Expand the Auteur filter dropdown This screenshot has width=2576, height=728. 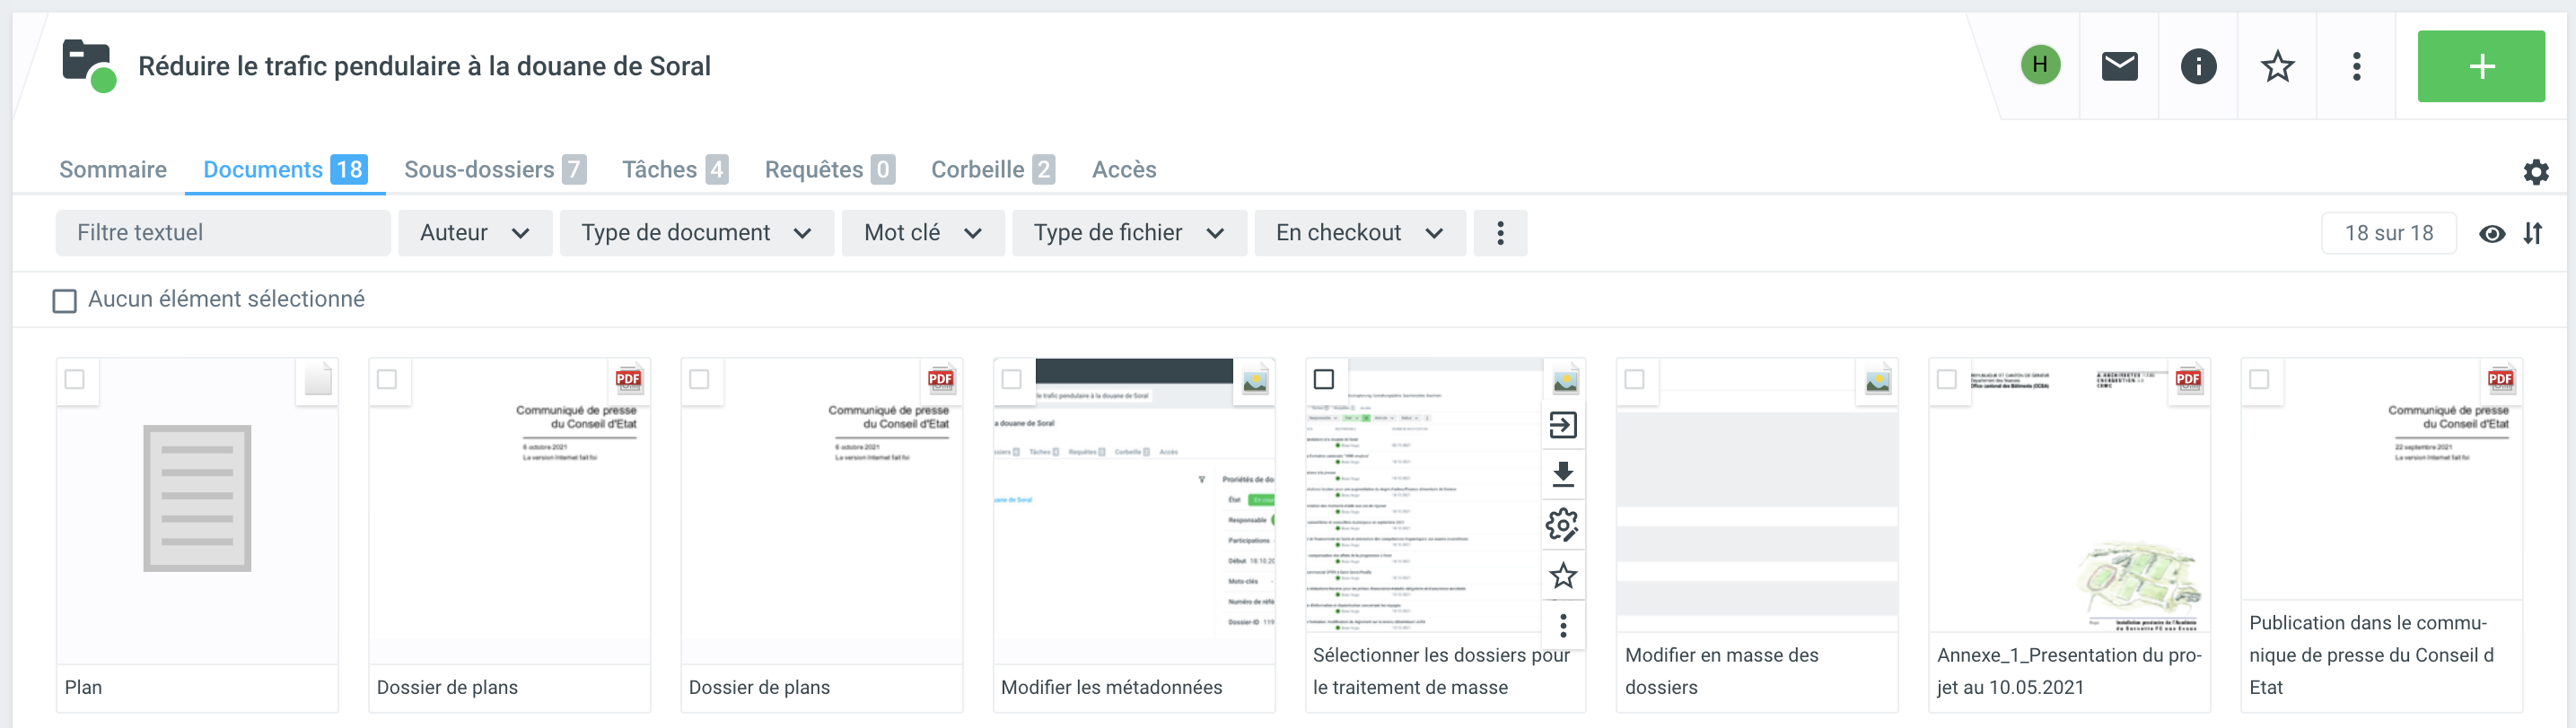475,233
